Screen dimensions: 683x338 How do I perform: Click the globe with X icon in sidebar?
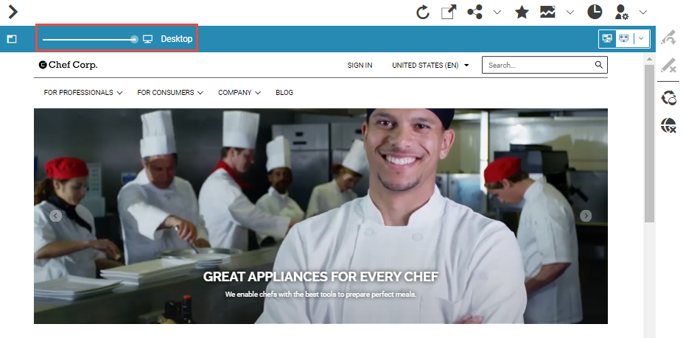[668, 126]
